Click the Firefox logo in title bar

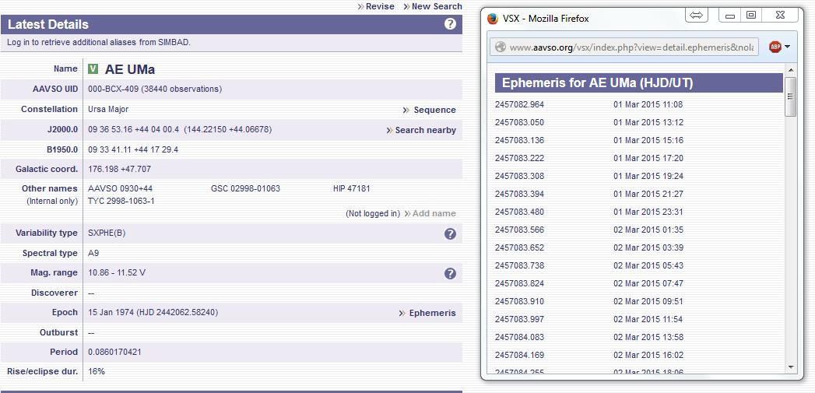492,18
